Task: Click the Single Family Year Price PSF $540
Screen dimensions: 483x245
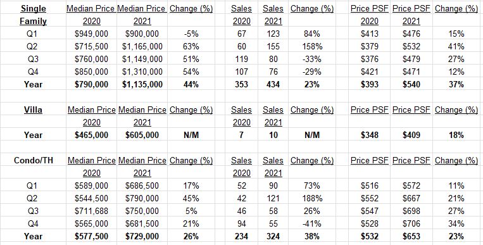Action: click(411, 84)
